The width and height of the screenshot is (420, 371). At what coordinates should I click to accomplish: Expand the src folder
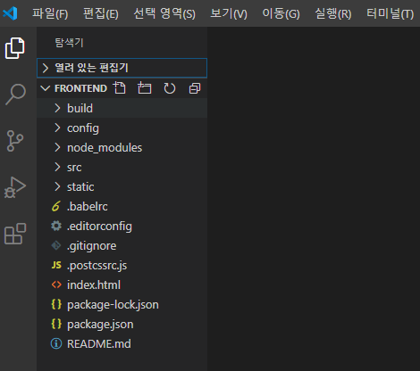point(57,167)
